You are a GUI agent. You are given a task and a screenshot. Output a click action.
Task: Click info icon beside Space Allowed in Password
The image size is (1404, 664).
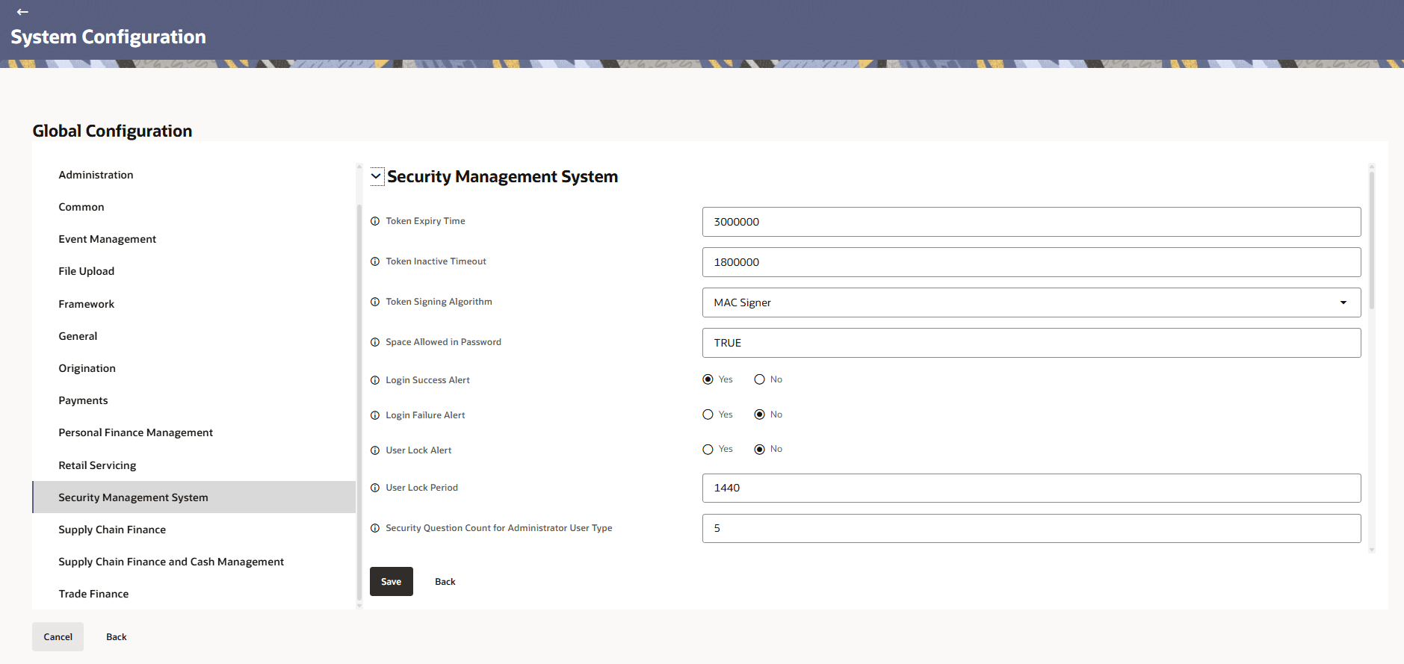[375, 342]
